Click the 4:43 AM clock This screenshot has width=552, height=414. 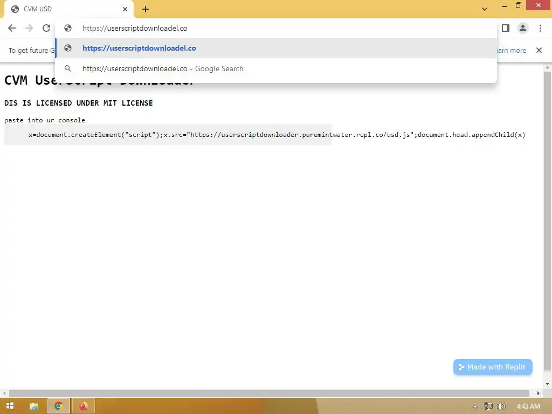[528, 406]
